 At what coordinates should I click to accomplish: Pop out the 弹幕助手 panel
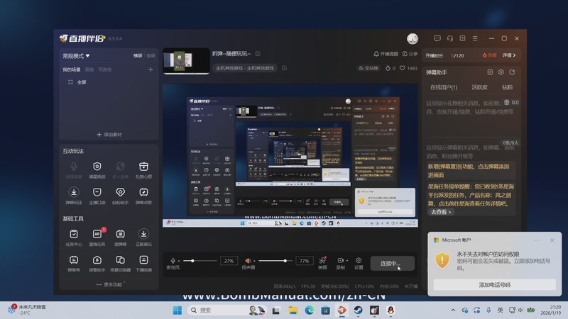tap(512, 72)
